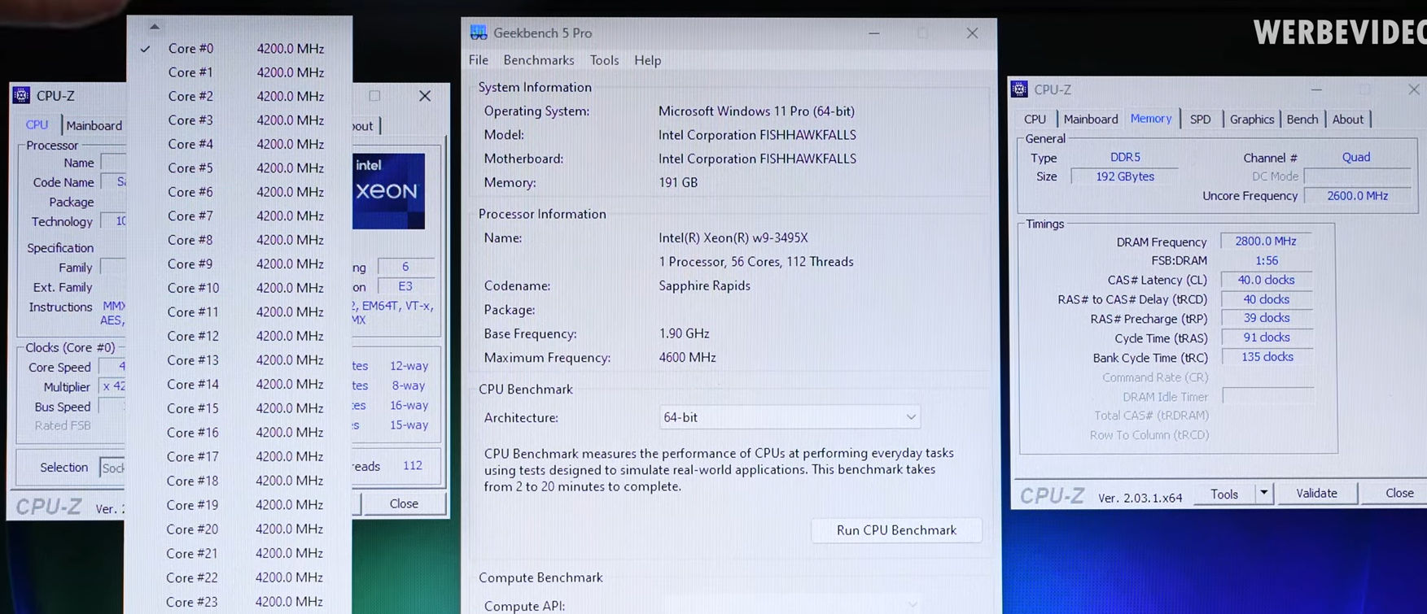Switch to Mainboard tab in right CPU-Z window
Viewport: 1427px width, 614px height.
(1091, 120)
